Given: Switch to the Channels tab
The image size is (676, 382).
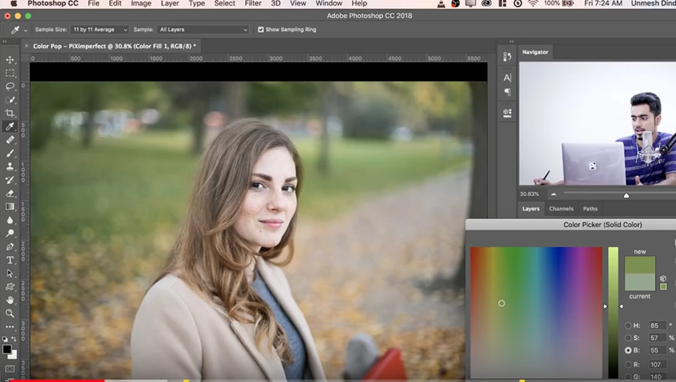Looking at the screenshot, I should point(561,209).
